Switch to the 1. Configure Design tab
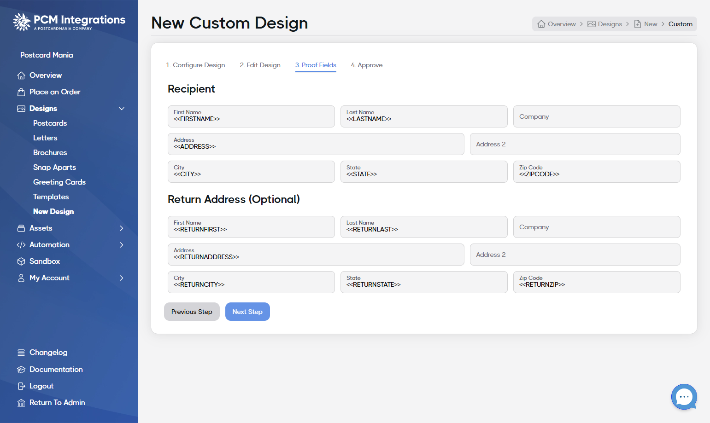This screenshot has height=423, width=710. [x=195, y=65]
